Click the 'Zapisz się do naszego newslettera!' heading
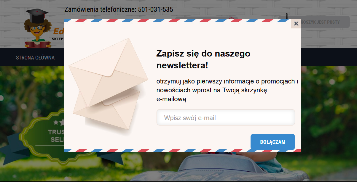Image resolution: width=357 pixels, height=182 pixels. tap(203, 59)
